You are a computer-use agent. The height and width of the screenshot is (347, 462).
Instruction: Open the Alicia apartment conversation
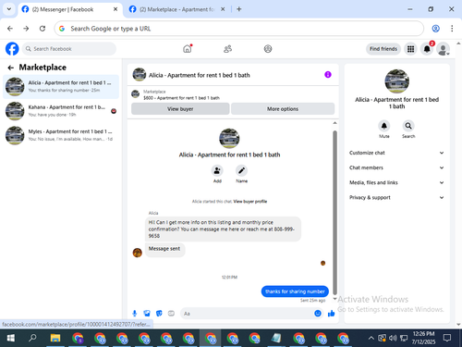click(61, 86)
